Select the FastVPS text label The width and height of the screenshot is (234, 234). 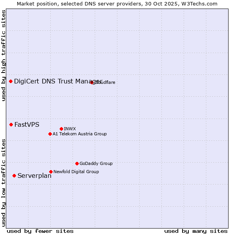point(27,125)
